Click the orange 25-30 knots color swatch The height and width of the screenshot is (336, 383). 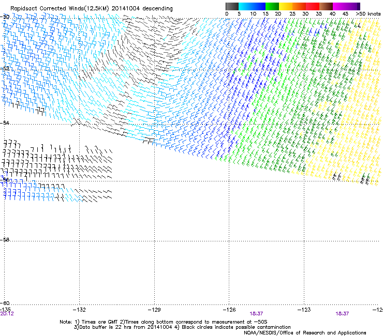point(299,6)
